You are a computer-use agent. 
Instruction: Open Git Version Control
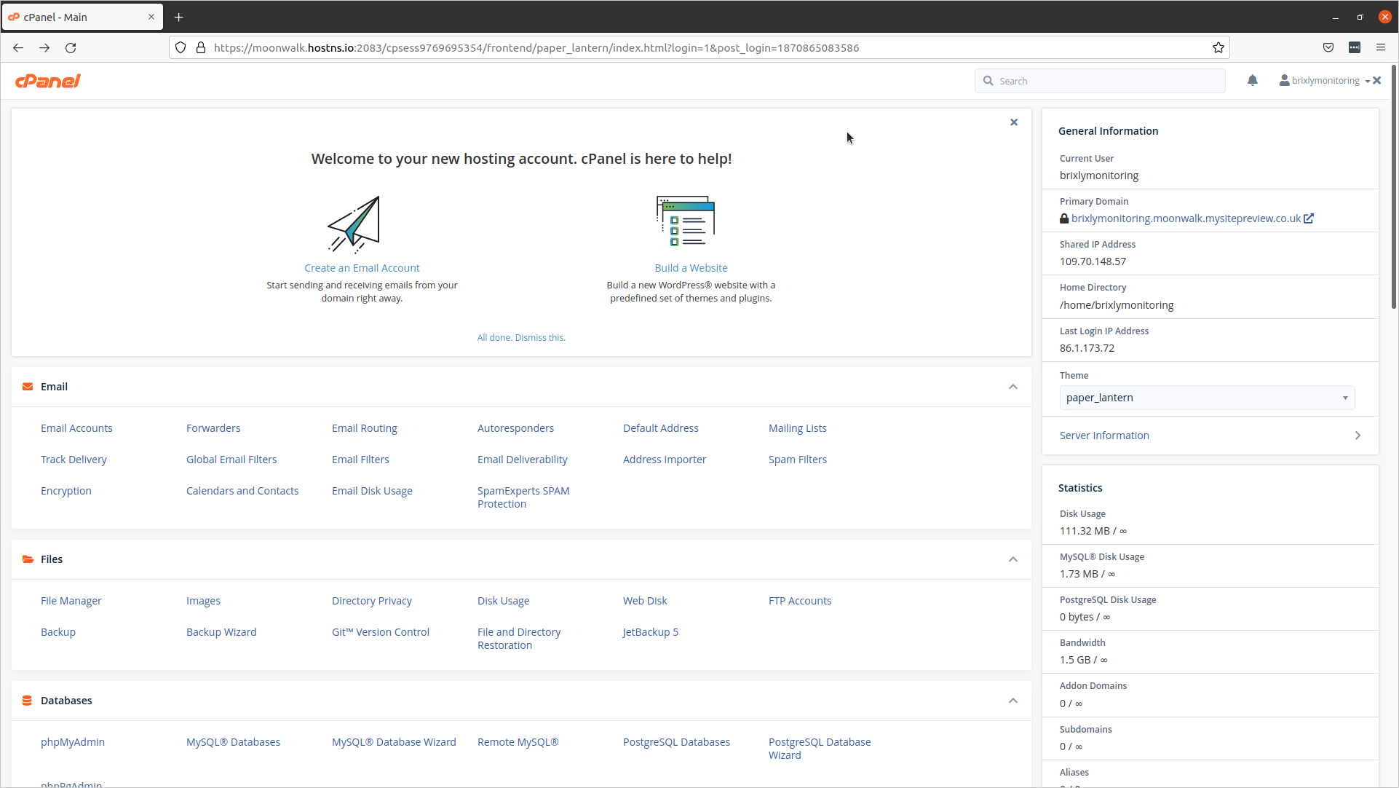(381, 632)
